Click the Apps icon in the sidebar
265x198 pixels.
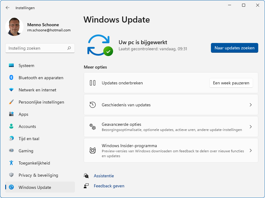[11, 114]
